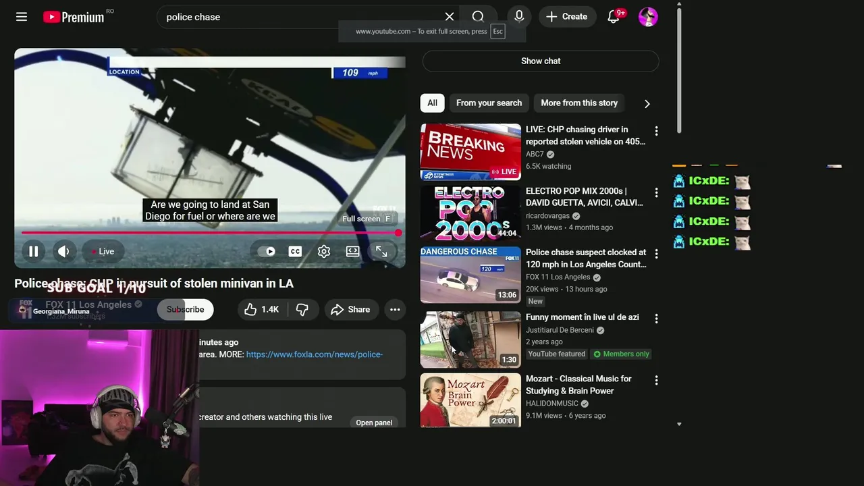Viewport: 864px width, 486px height.
Task: Click the page vertical scrollbar
Action: 679,71
